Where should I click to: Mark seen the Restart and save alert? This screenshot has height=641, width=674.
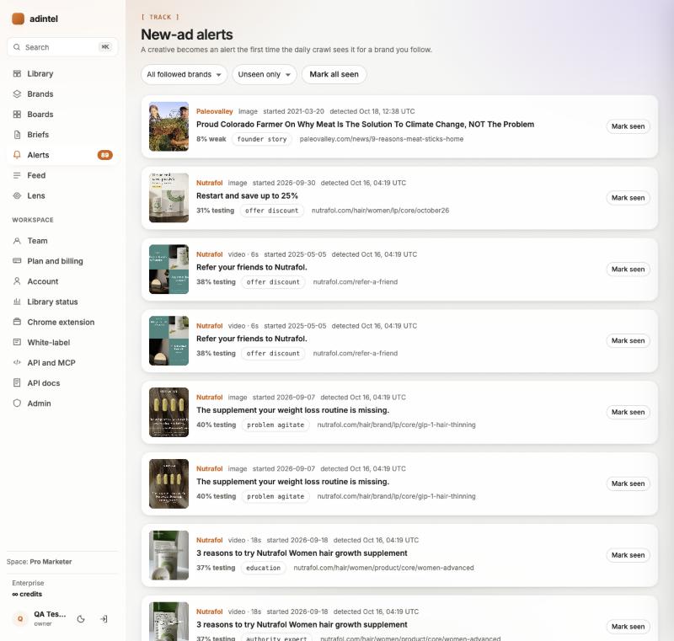coord(628,198)
